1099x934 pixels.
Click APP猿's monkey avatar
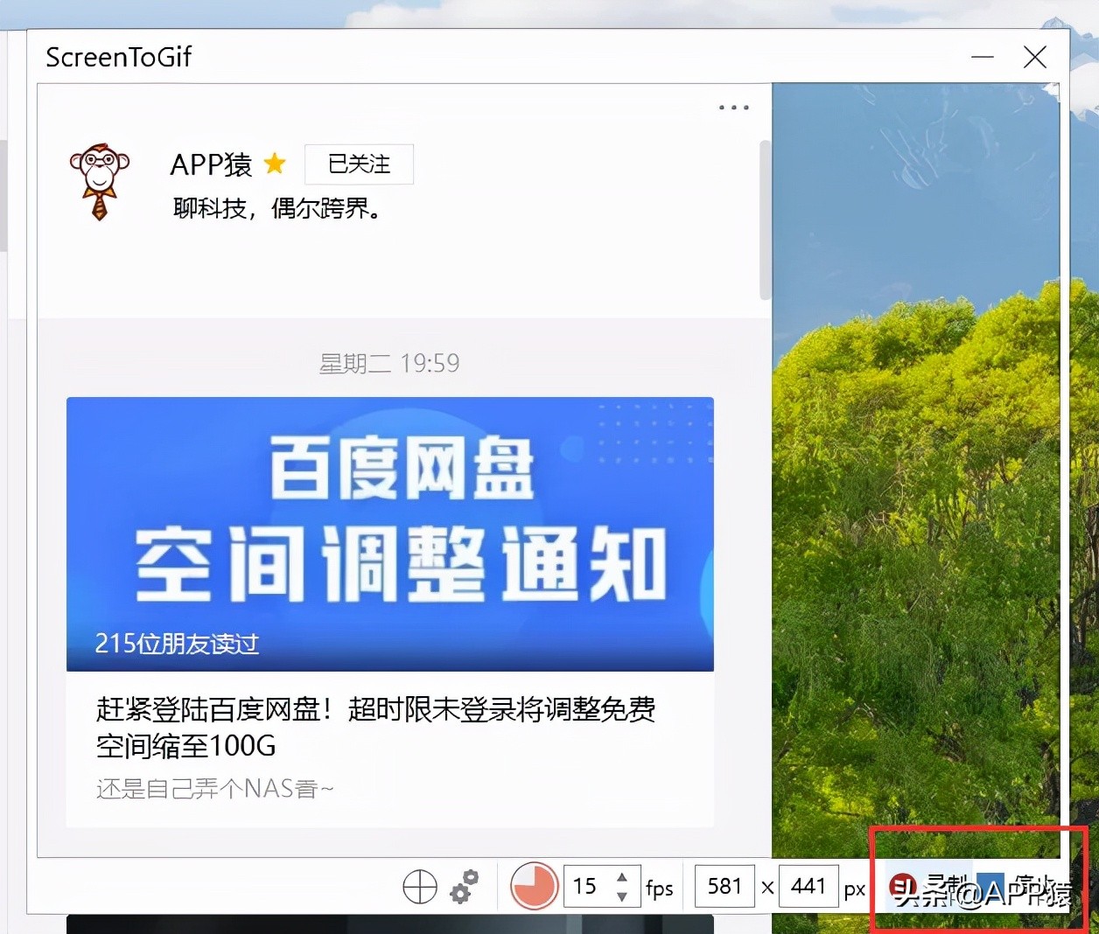(x=99, y=182)
